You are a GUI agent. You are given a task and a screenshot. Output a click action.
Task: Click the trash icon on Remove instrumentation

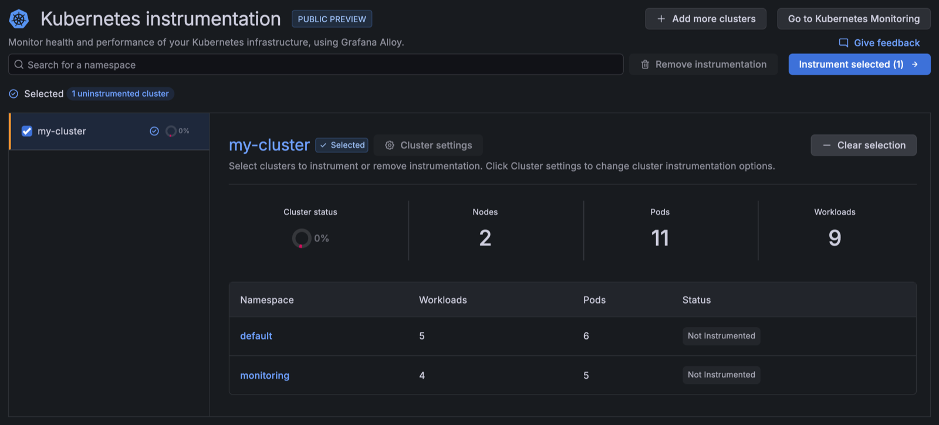point(645,64)
